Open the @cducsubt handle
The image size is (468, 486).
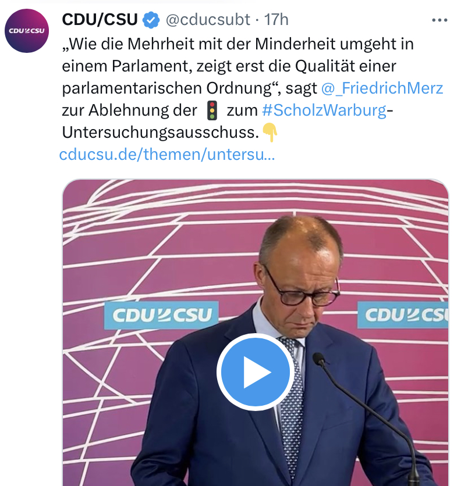(208, 20)
